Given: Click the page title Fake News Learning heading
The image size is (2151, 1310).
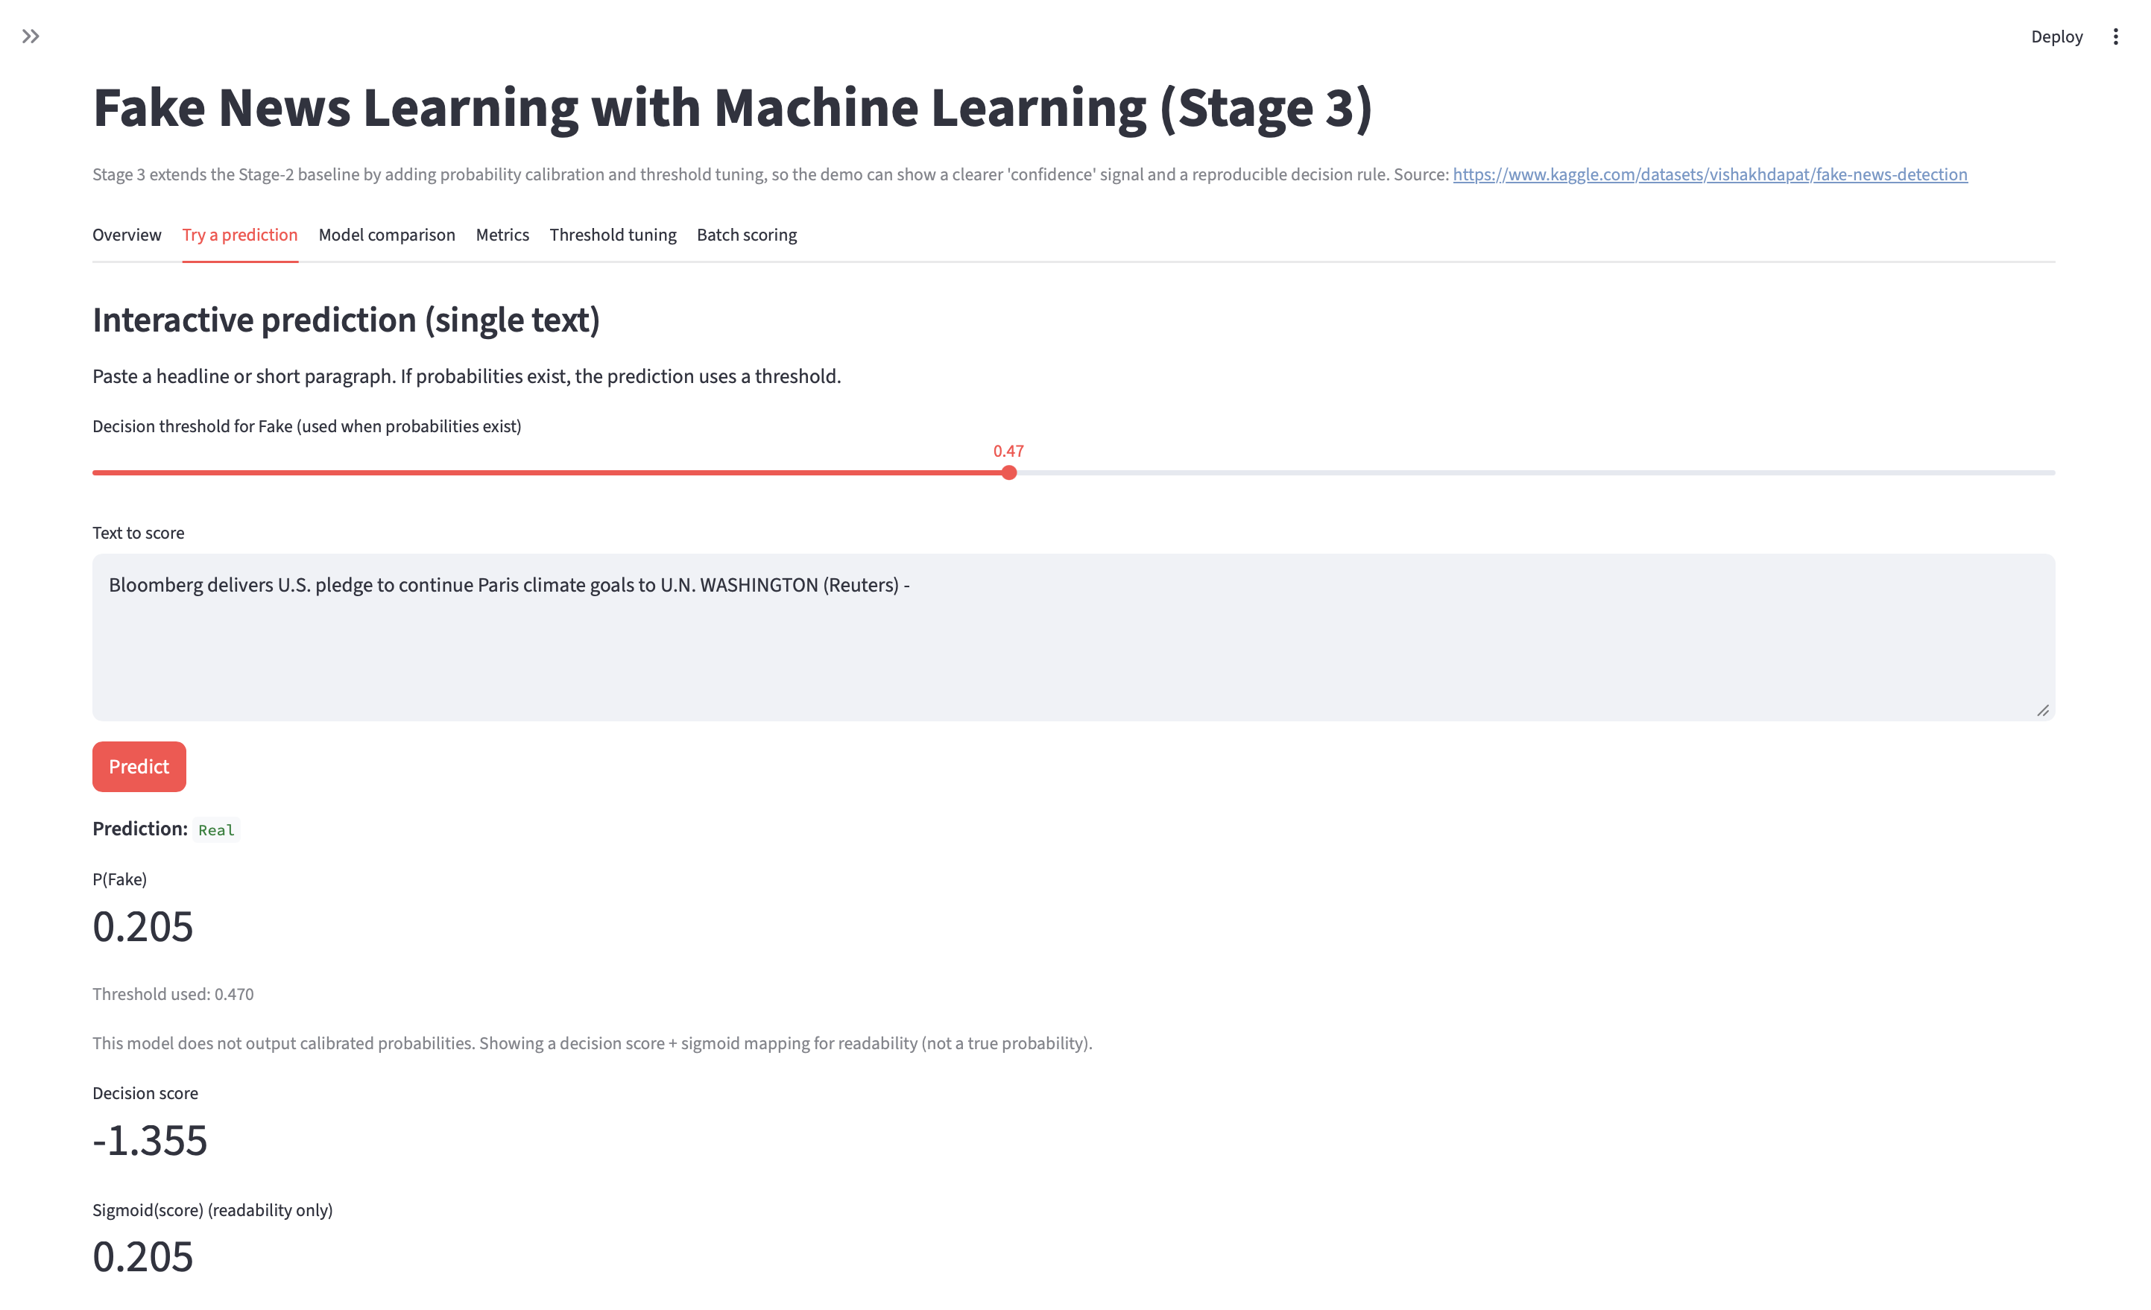Looking at the screenshot, I should 734,107.
